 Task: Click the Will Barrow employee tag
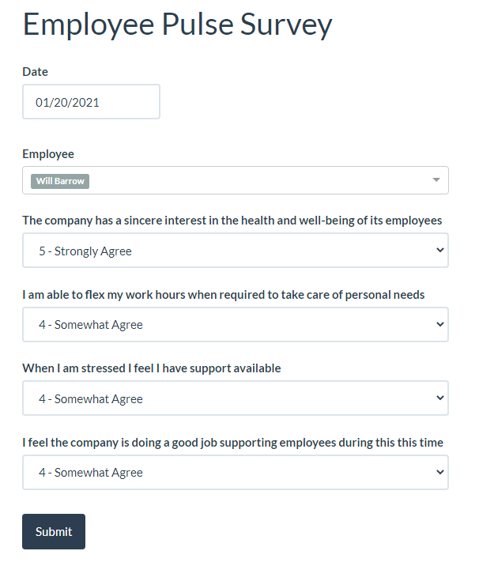pyautogui.click(x=60, y=181)
